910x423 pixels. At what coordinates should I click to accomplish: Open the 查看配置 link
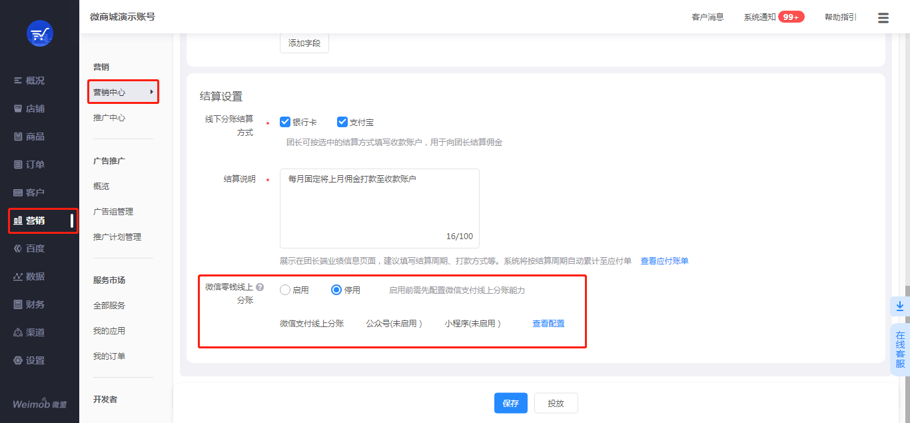coord(548,324)
